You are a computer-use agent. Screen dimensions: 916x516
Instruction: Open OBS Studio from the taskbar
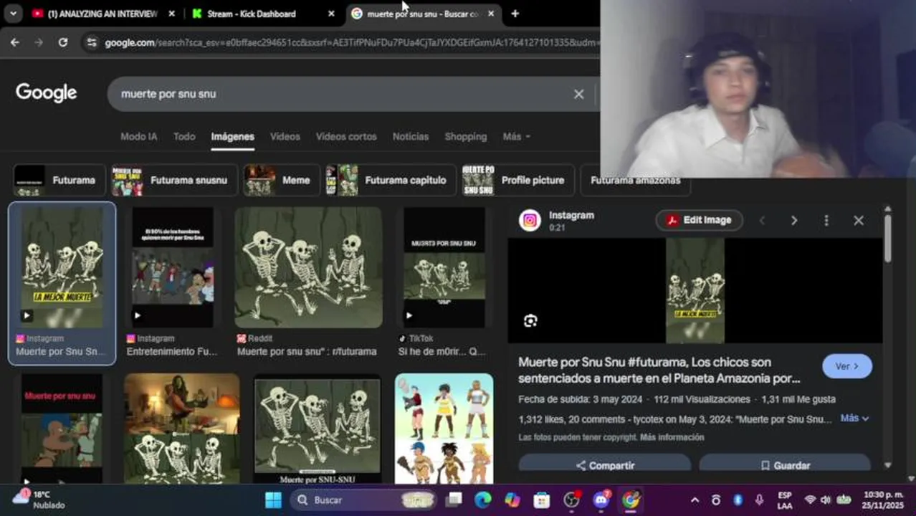click(x=571, y=500)
